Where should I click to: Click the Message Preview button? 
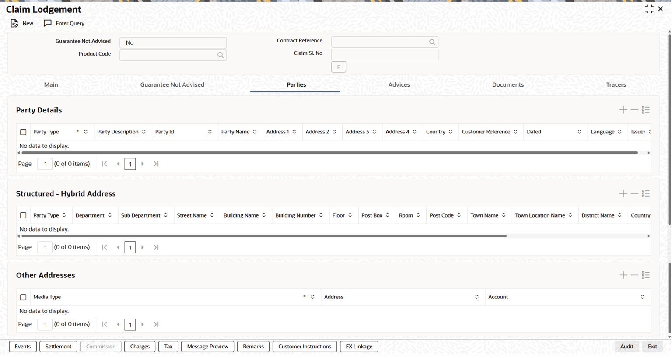[x=208, y=347]
